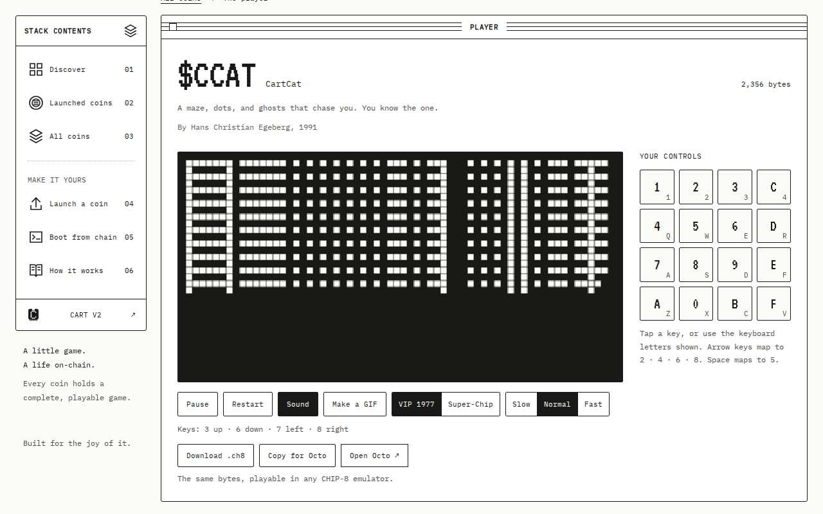
Task: Tap keypad key 1
Action: click(657, 187)
